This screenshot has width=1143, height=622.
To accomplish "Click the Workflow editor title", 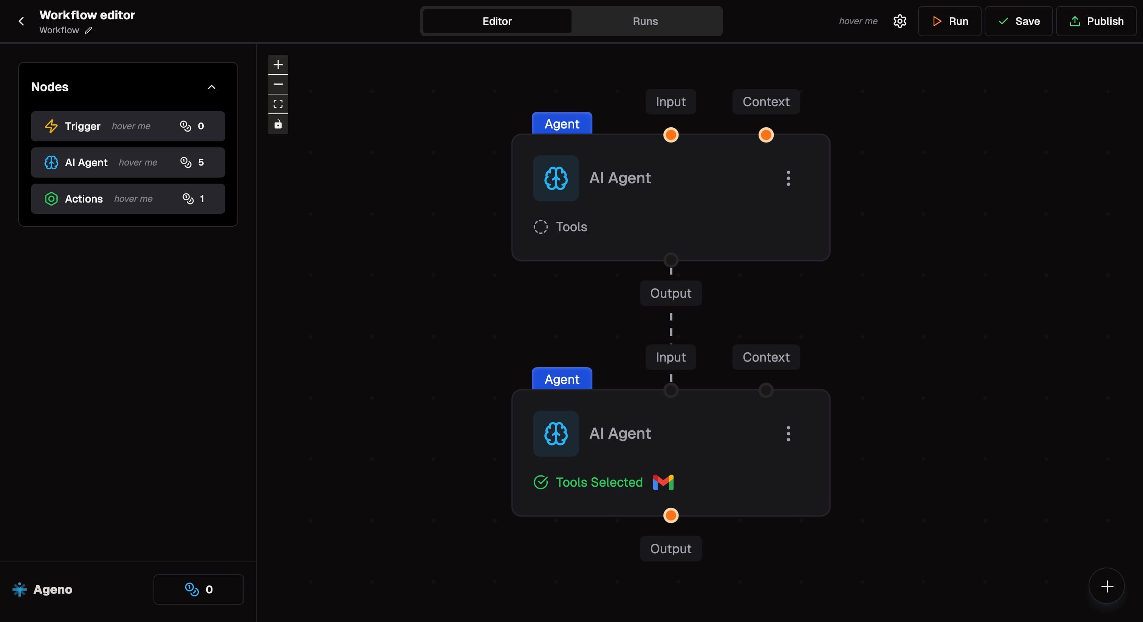I will [x=87, y=15].
